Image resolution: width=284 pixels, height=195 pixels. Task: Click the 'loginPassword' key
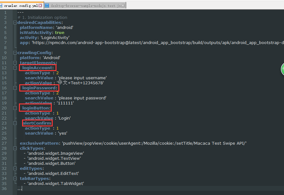pyautogui.click(x=39, y=88)
